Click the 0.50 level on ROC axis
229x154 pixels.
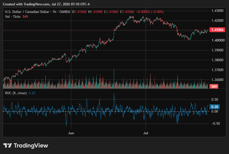click(x=215, y=100)
